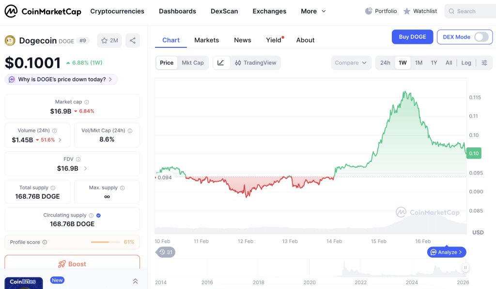
Task: Open the Watchlist star link
Action: coord(420,11)
